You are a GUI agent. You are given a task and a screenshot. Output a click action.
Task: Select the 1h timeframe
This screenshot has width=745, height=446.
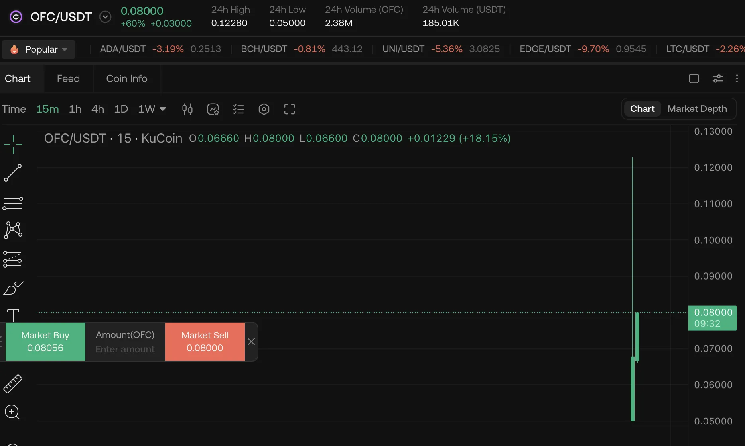[75, 109]
